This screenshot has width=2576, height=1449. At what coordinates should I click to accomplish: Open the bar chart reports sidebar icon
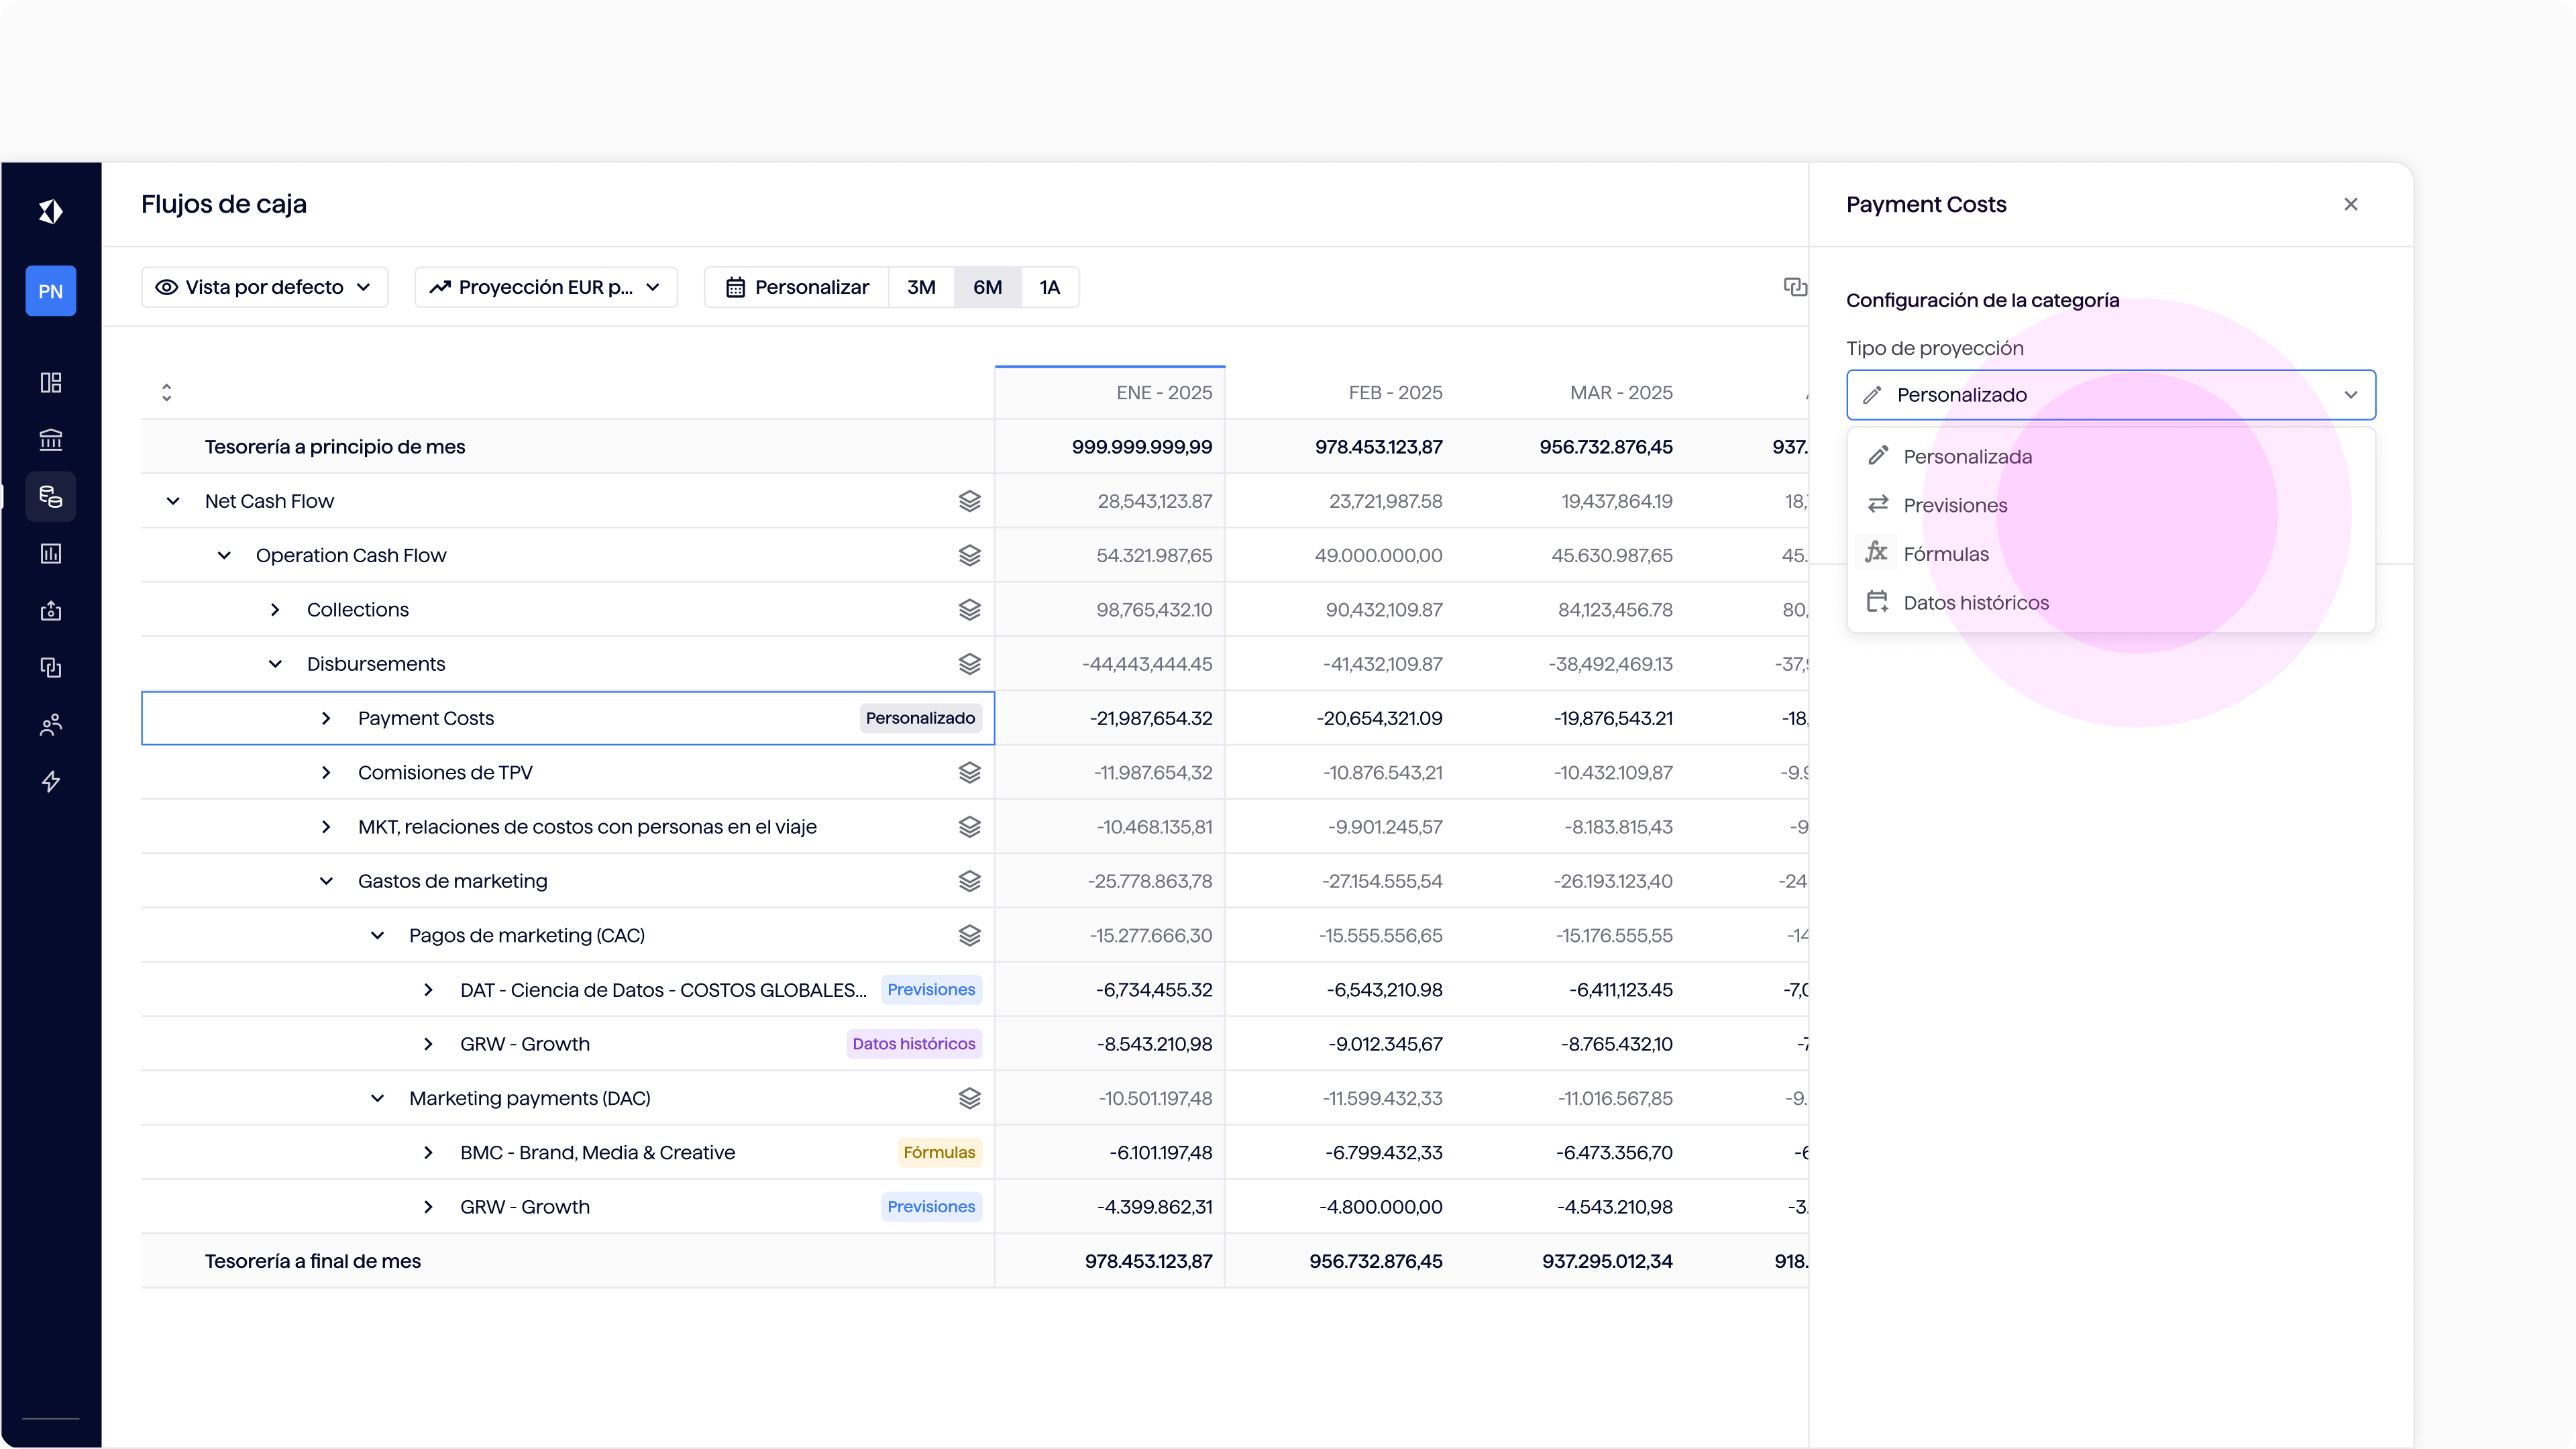click(50, 554)
